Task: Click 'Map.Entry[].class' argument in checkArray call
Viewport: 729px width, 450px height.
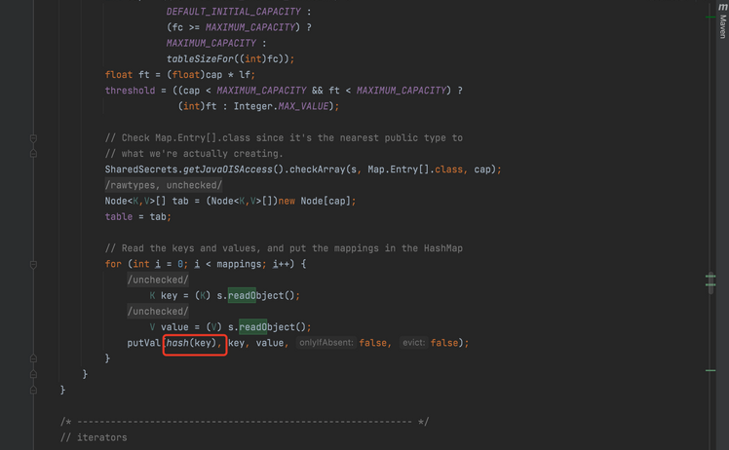Action: (415, 169)
